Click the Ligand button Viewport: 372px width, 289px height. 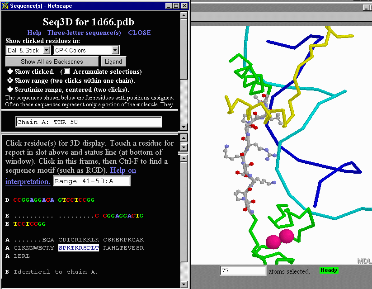pyautogui.click(x=113, y=62)
